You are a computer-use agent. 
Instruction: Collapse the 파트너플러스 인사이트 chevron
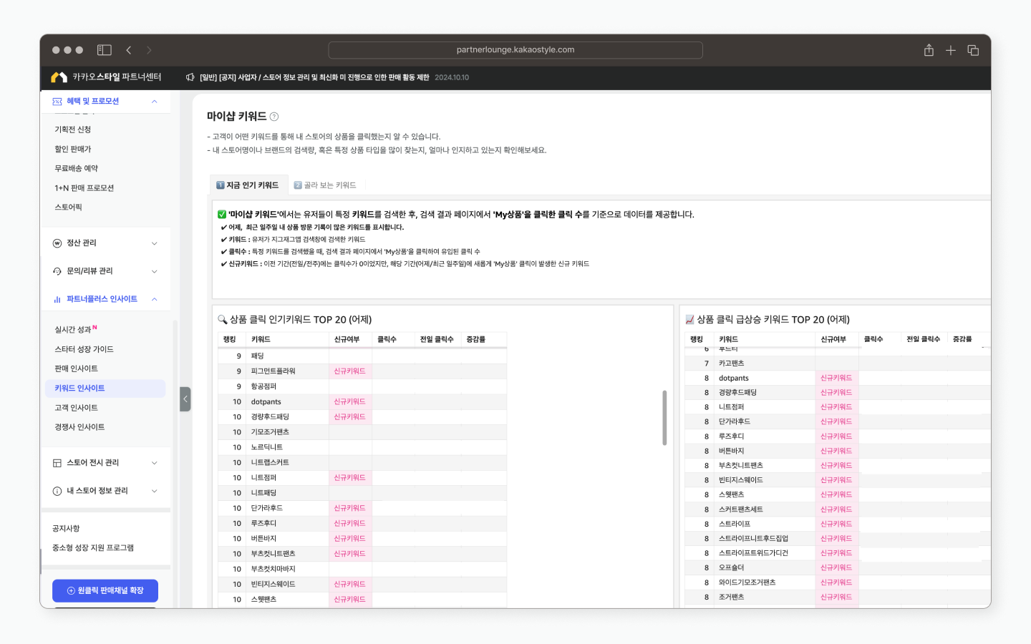[155, 299]
